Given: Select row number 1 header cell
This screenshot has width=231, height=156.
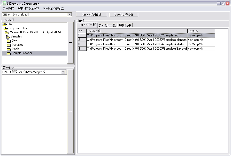Looking at the screenshot, I should point(82,35).
